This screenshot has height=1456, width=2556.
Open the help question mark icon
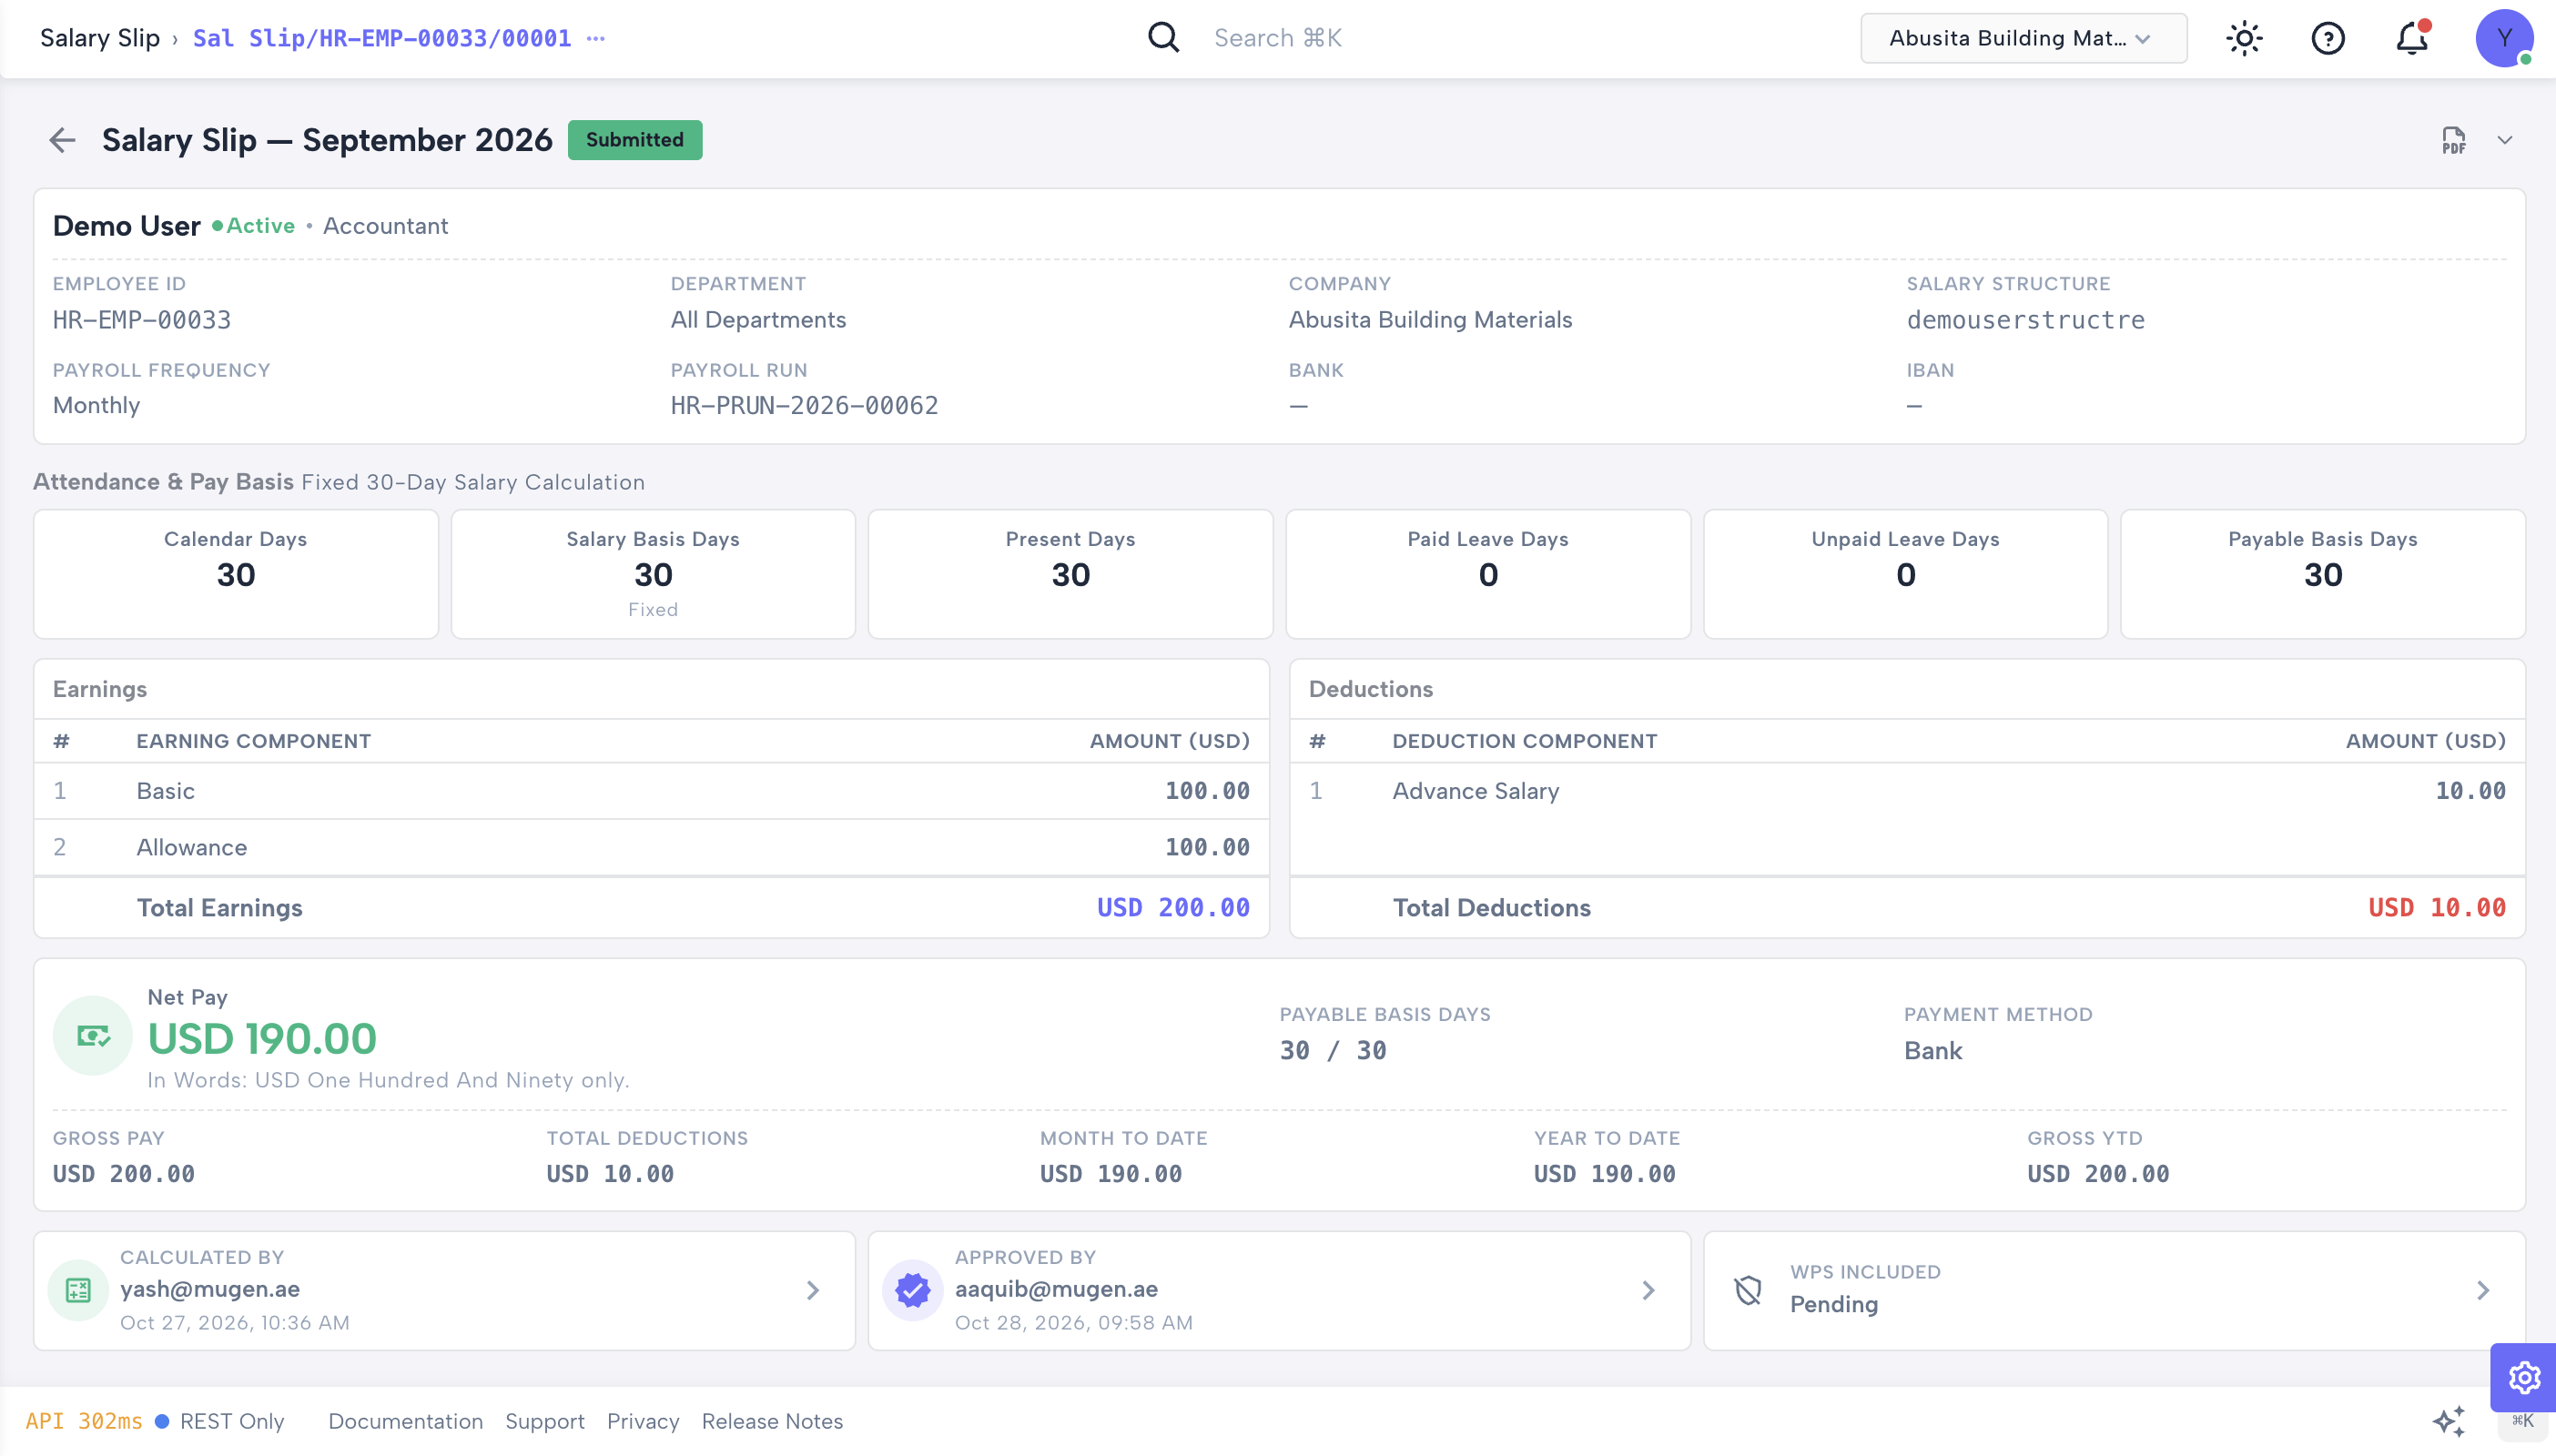pos(2328,38)
